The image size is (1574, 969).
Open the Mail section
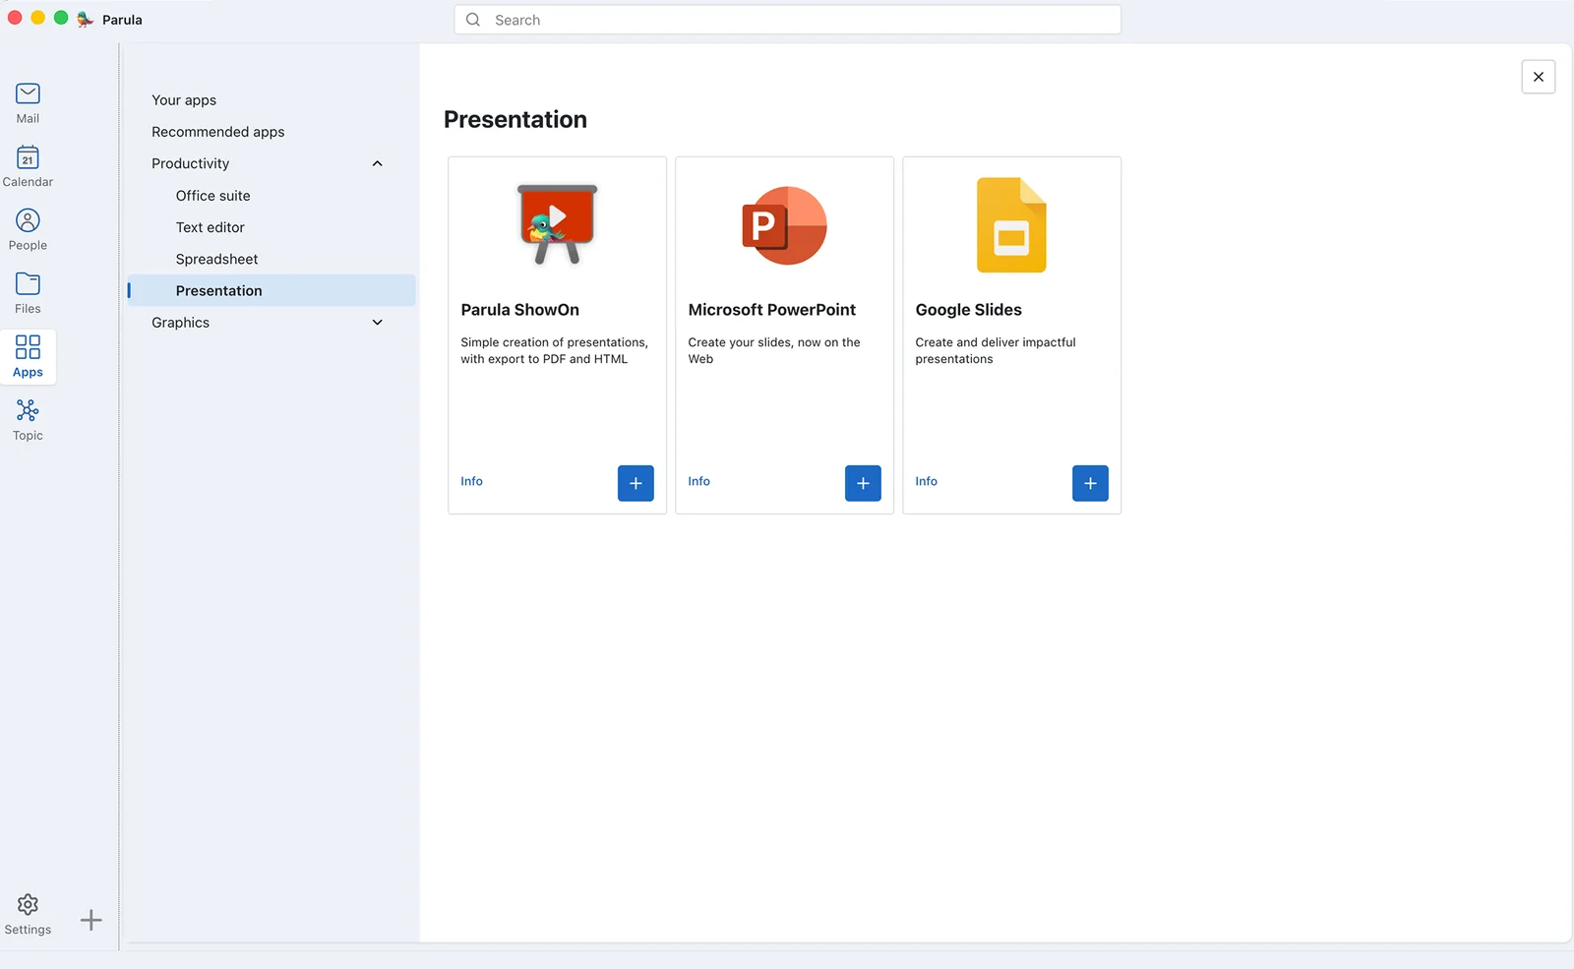point(28,103)
